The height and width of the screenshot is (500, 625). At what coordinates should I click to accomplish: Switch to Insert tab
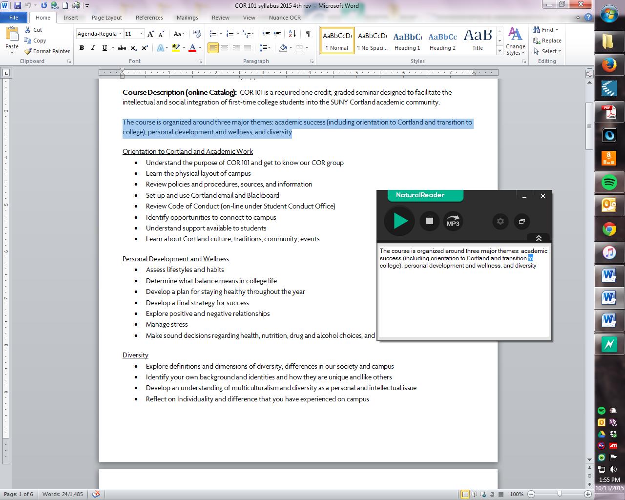point(71,18)
